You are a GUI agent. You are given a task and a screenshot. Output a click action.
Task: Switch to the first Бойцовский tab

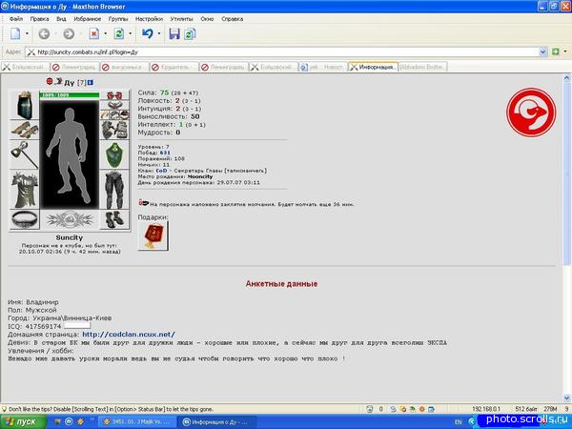pos(26,67)
